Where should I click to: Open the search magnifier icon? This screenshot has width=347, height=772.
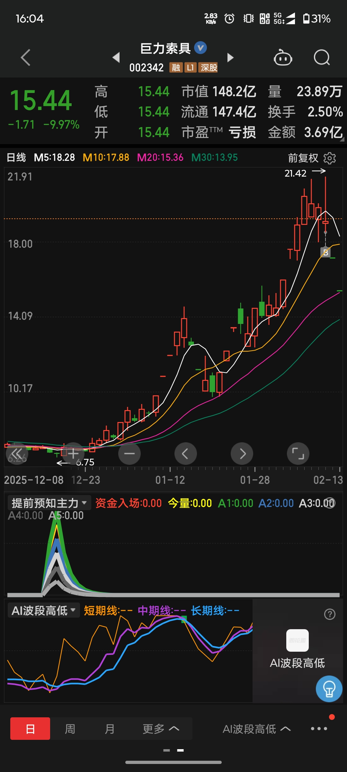(x=322, y=58)
